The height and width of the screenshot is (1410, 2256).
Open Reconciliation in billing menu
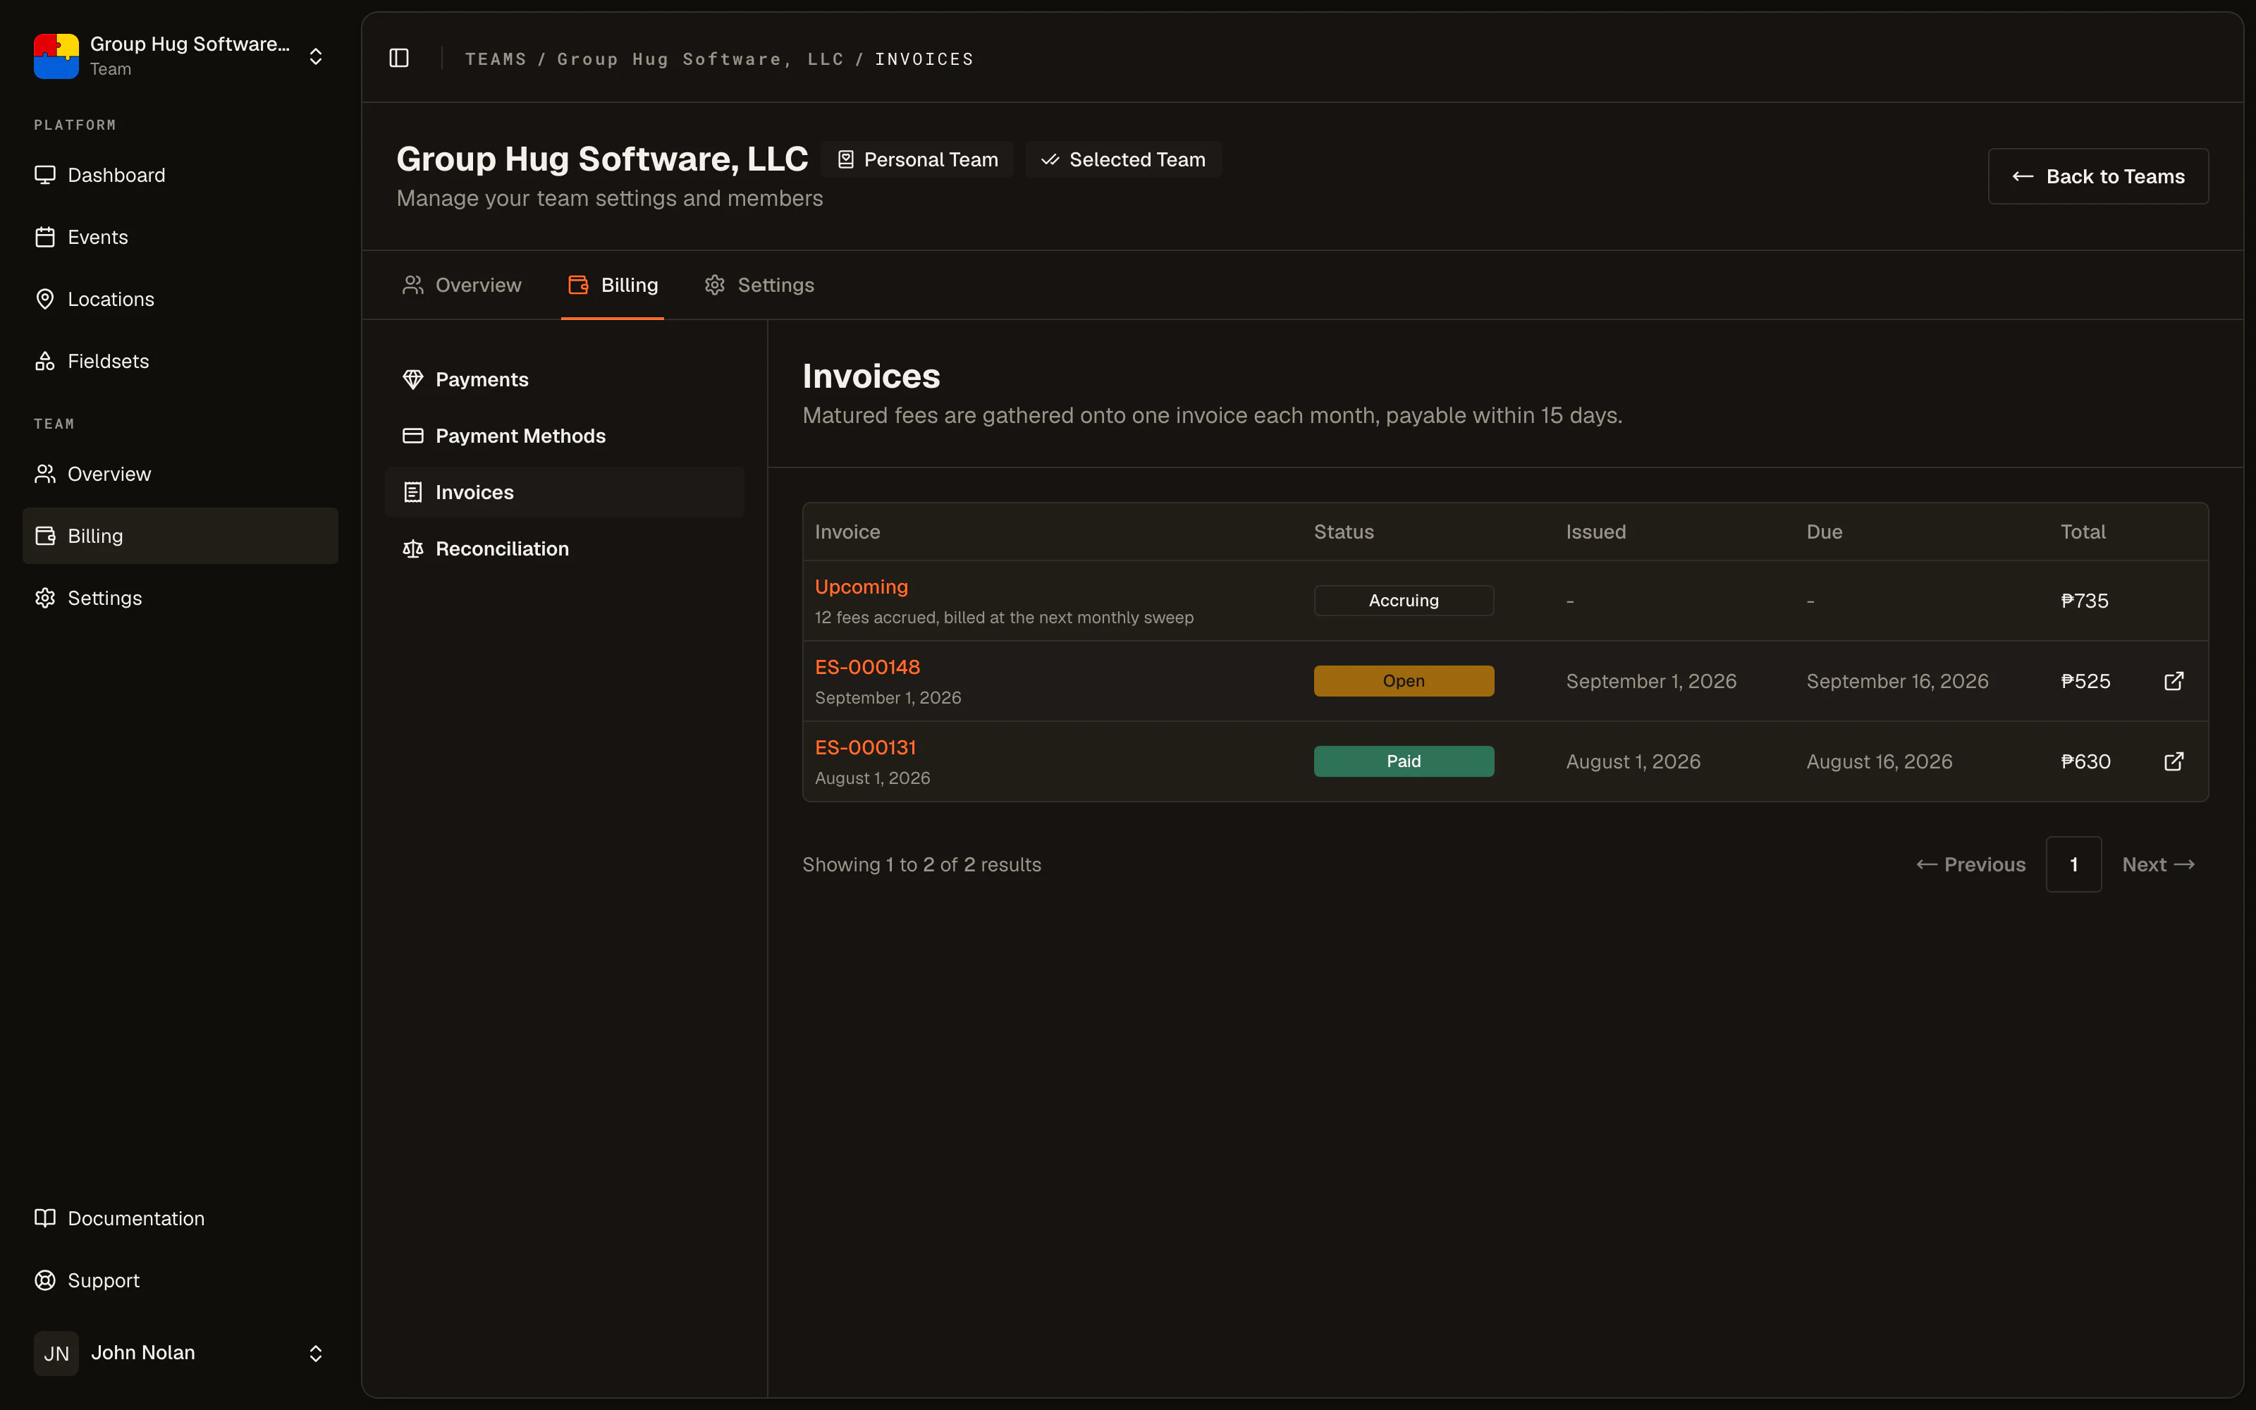(x=565, y=548)
